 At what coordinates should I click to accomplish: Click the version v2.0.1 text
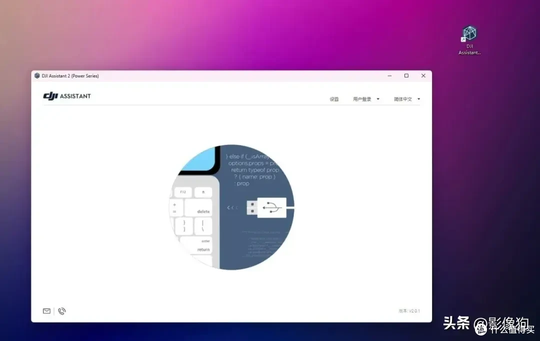(409, 311)
